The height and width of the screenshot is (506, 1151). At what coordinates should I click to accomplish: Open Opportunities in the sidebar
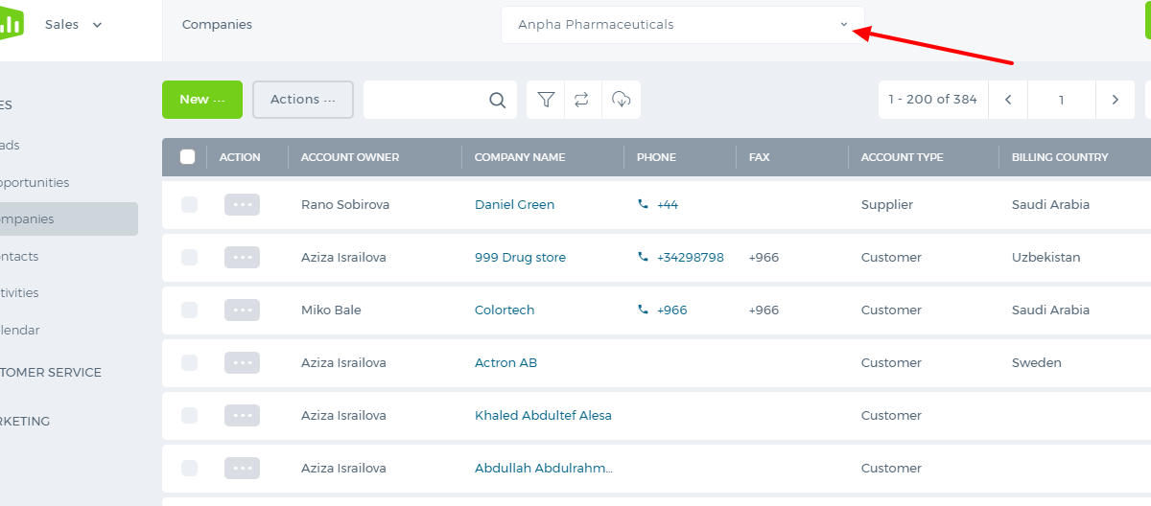coord(34,182)
